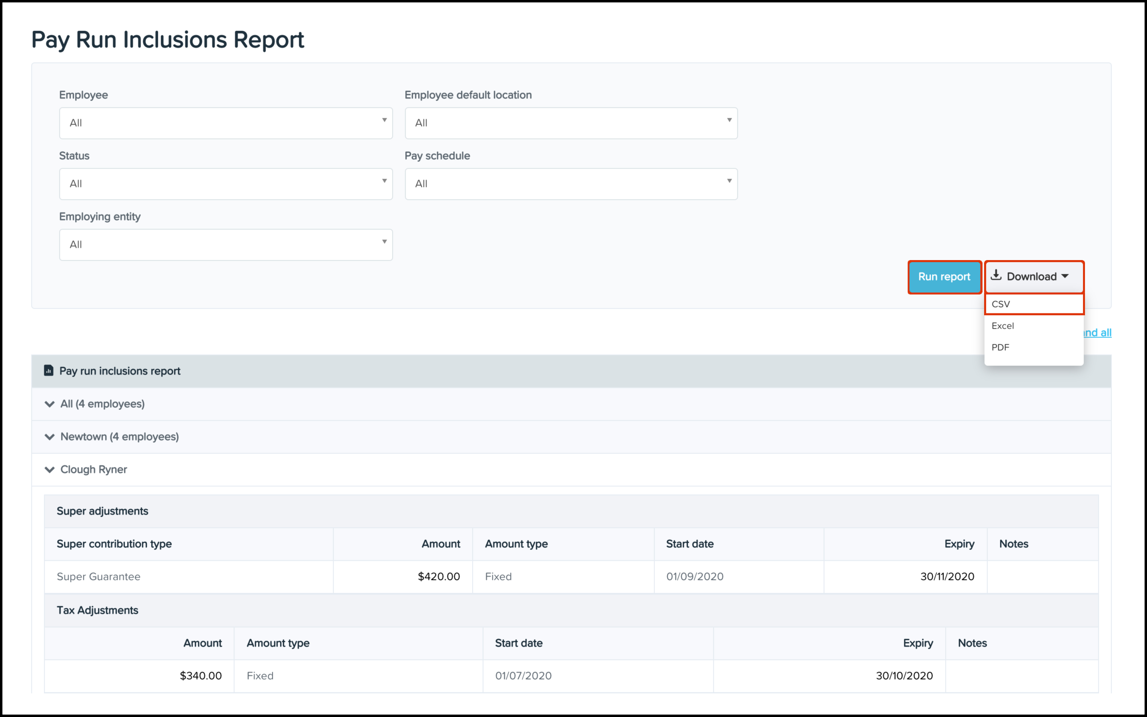This screenshot has width=1147, height=717.
Task: Choose the PDF download option
Action: [x=1001, y=348]
